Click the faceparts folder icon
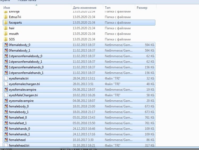Viewport: 199px width, 150px height. click(6, 23)
